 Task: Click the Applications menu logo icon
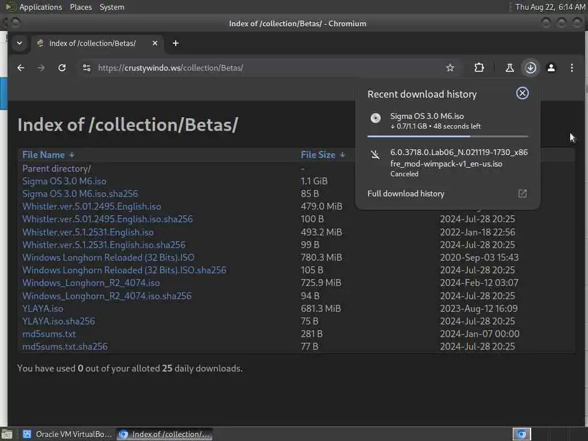point(10,7)
